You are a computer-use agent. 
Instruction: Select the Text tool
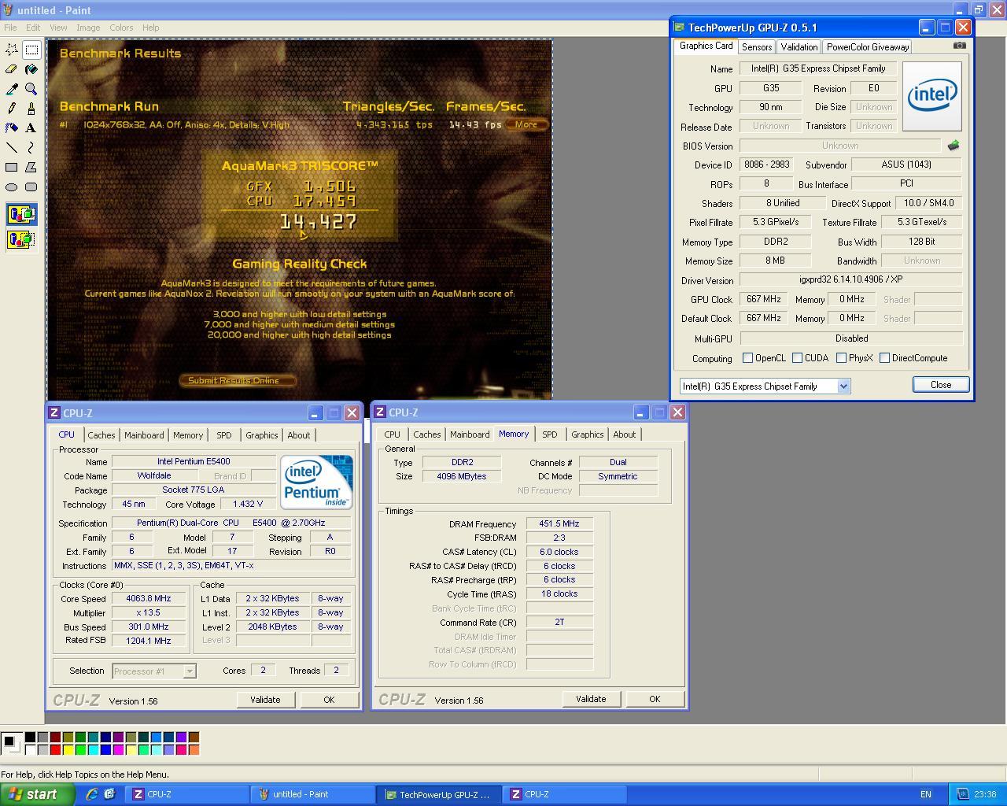[x=31, y=128]
